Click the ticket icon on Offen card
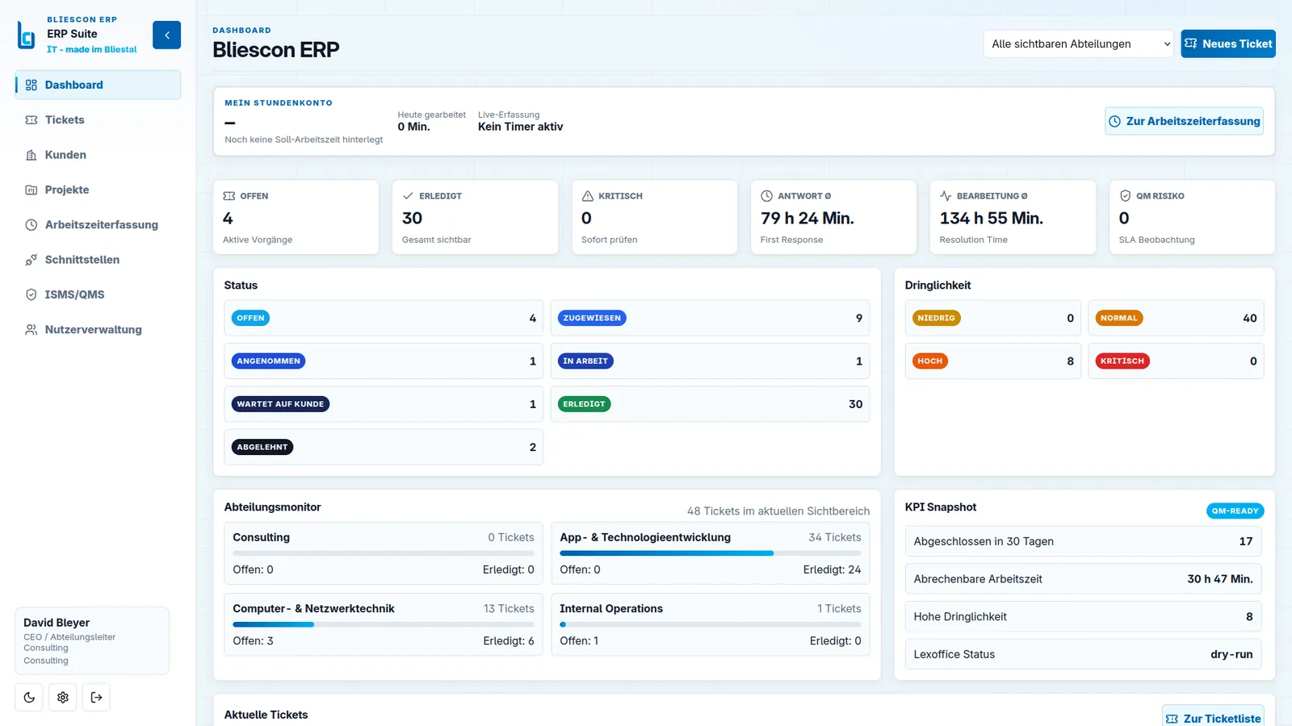 point(229,196)
